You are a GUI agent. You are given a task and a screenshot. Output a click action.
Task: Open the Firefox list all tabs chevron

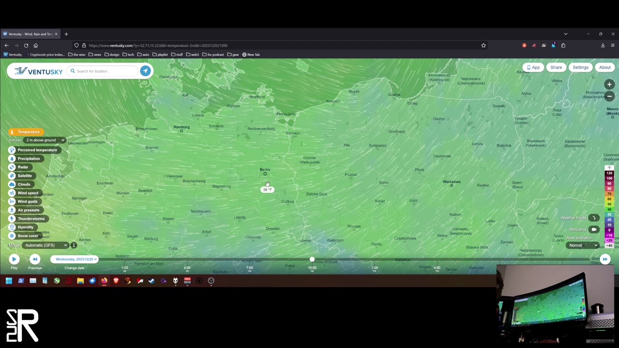tap(565, 34)
